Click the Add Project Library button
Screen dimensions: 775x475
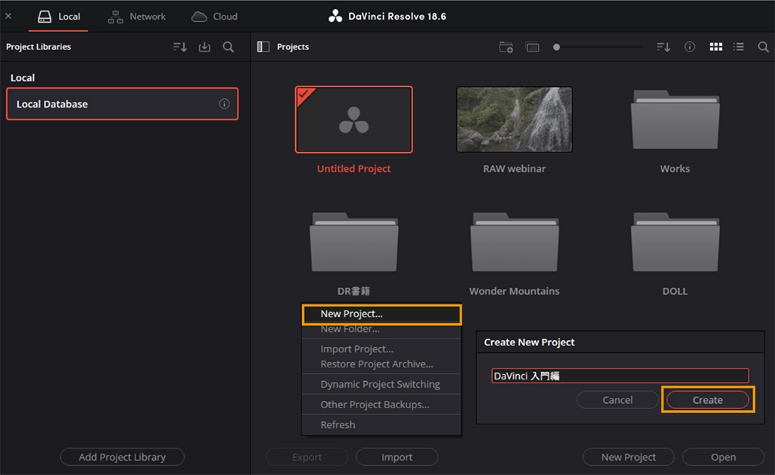click(122, 457)
